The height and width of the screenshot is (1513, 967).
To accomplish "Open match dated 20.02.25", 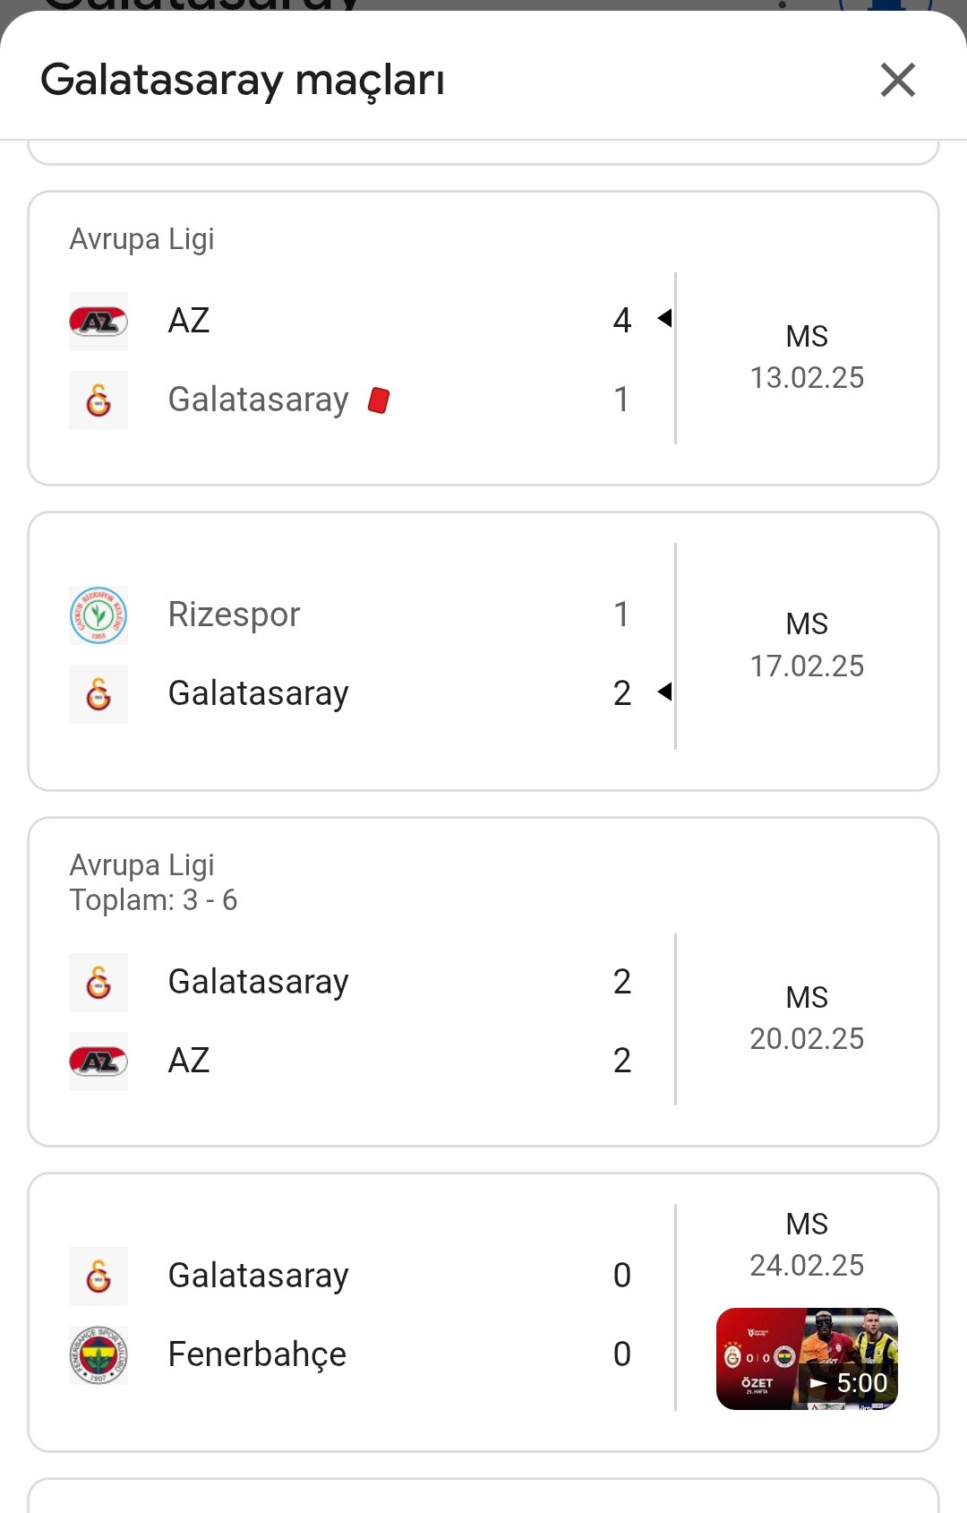I will 483,982.
